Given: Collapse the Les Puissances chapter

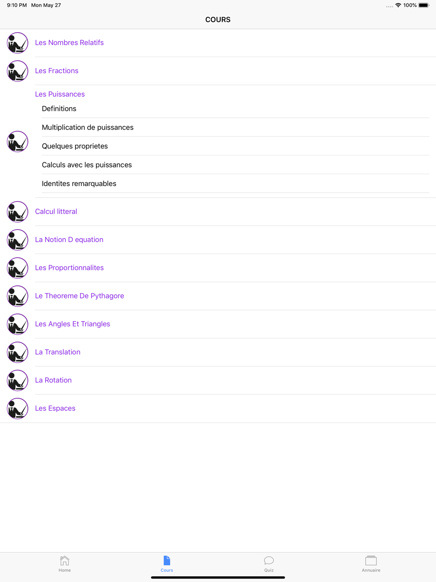Looking at the screenshot, I should tap(60, 94).
